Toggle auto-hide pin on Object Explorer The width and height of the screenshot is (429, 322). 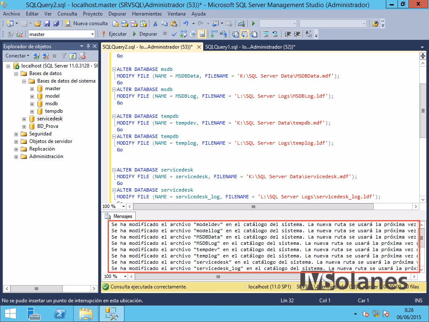(88, 46)
